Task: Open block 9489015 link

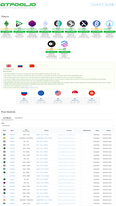Action: coord(12,135)
